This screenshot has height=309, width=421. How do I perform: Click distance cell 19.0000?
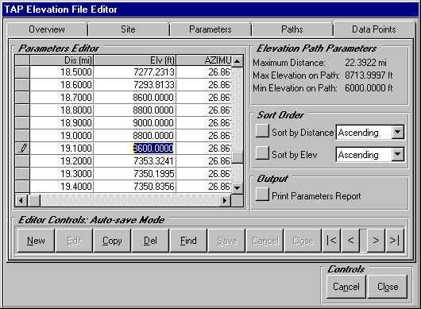tap(61, 135)
